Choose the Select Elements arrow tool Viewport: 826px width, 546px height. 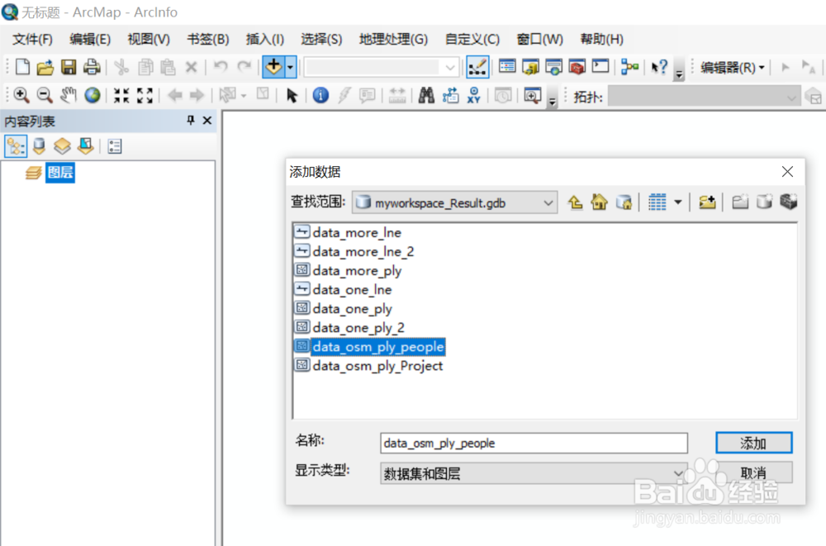coord(292,95)
